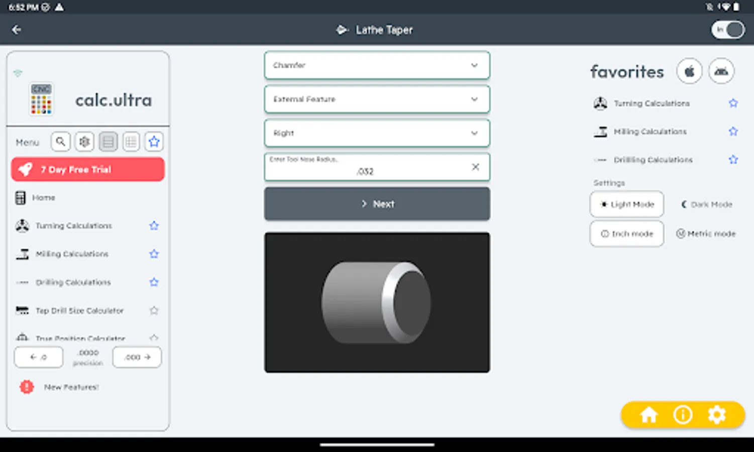The width and height of the screenshot is (754, 452).
Task: Toggle the inch/metric switch in header
Action: [x=727, y=30]
